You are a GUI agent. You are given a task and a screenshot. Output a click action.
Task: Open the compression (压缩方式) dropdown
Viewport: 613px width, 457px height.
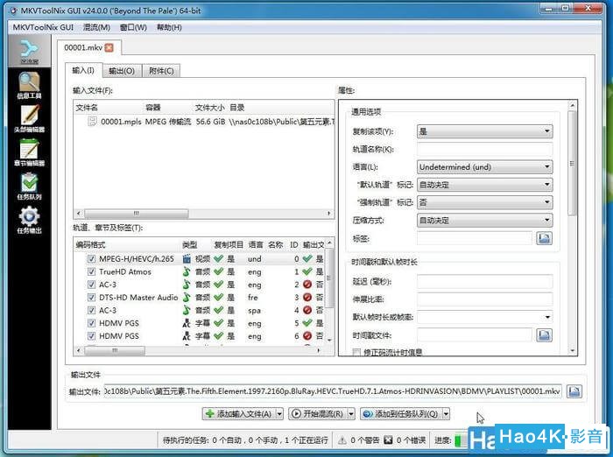tap(485, 221)
